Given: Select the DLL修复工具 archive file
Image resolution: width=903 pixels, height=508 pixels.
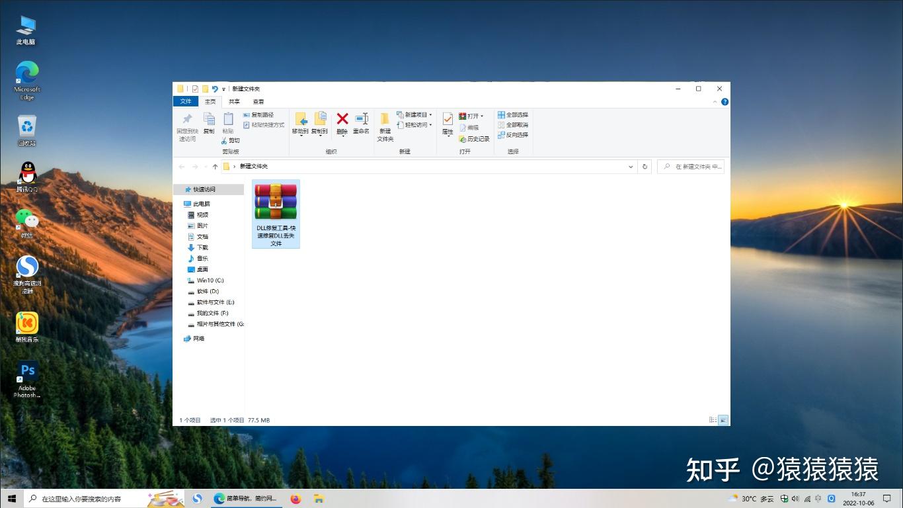Looking at the screenshot, I should 276,214.
